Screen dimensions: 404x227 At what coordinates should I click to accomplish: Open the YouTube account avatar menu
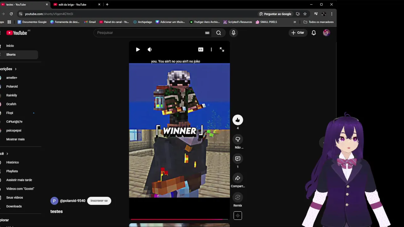click(x=326, y=33)
